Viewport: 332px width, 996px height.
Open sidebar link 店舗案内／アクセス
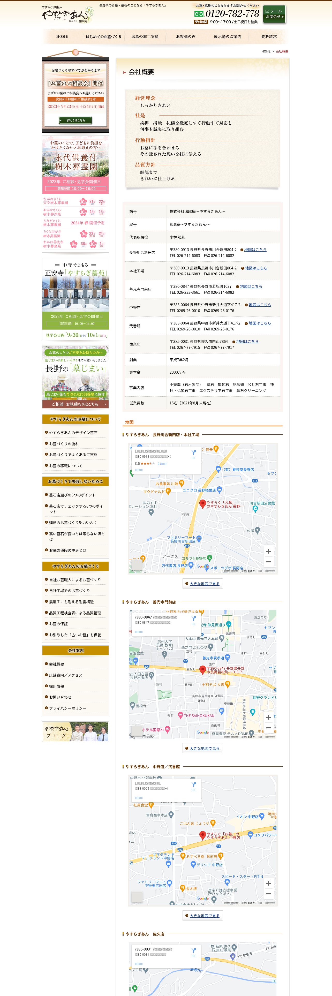pyautogui.click(x=65, y=675)
